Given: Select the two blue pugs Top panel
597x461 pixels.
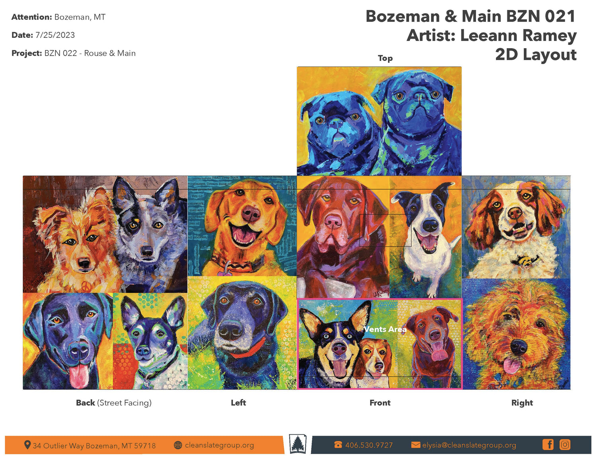Looking at the screenshot, I should pyautogui.click(x=379, y=121).
